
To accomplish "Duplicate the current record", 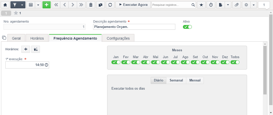I will point(100,5).
